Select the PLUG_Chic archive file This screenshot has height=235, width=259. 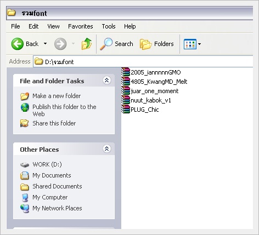point(140,110)
